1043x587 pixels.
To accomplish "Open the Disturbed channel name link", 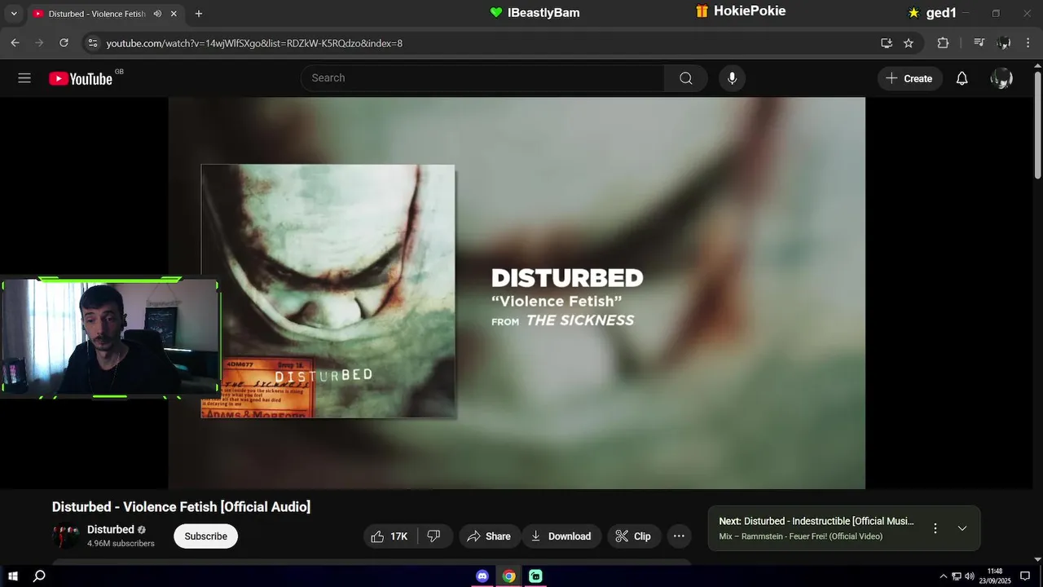I will pyautogui.click(x=111, y=530).
